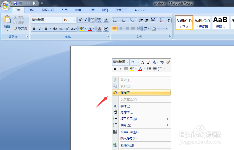Click the Office button logo

(6, 6)
